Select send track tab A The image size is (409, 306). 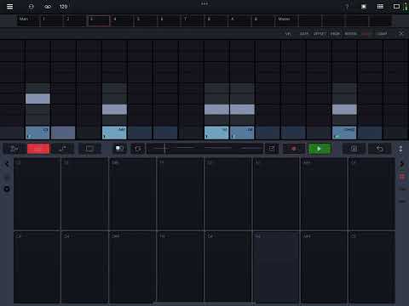pyautogui.click(x=239, y=20)
